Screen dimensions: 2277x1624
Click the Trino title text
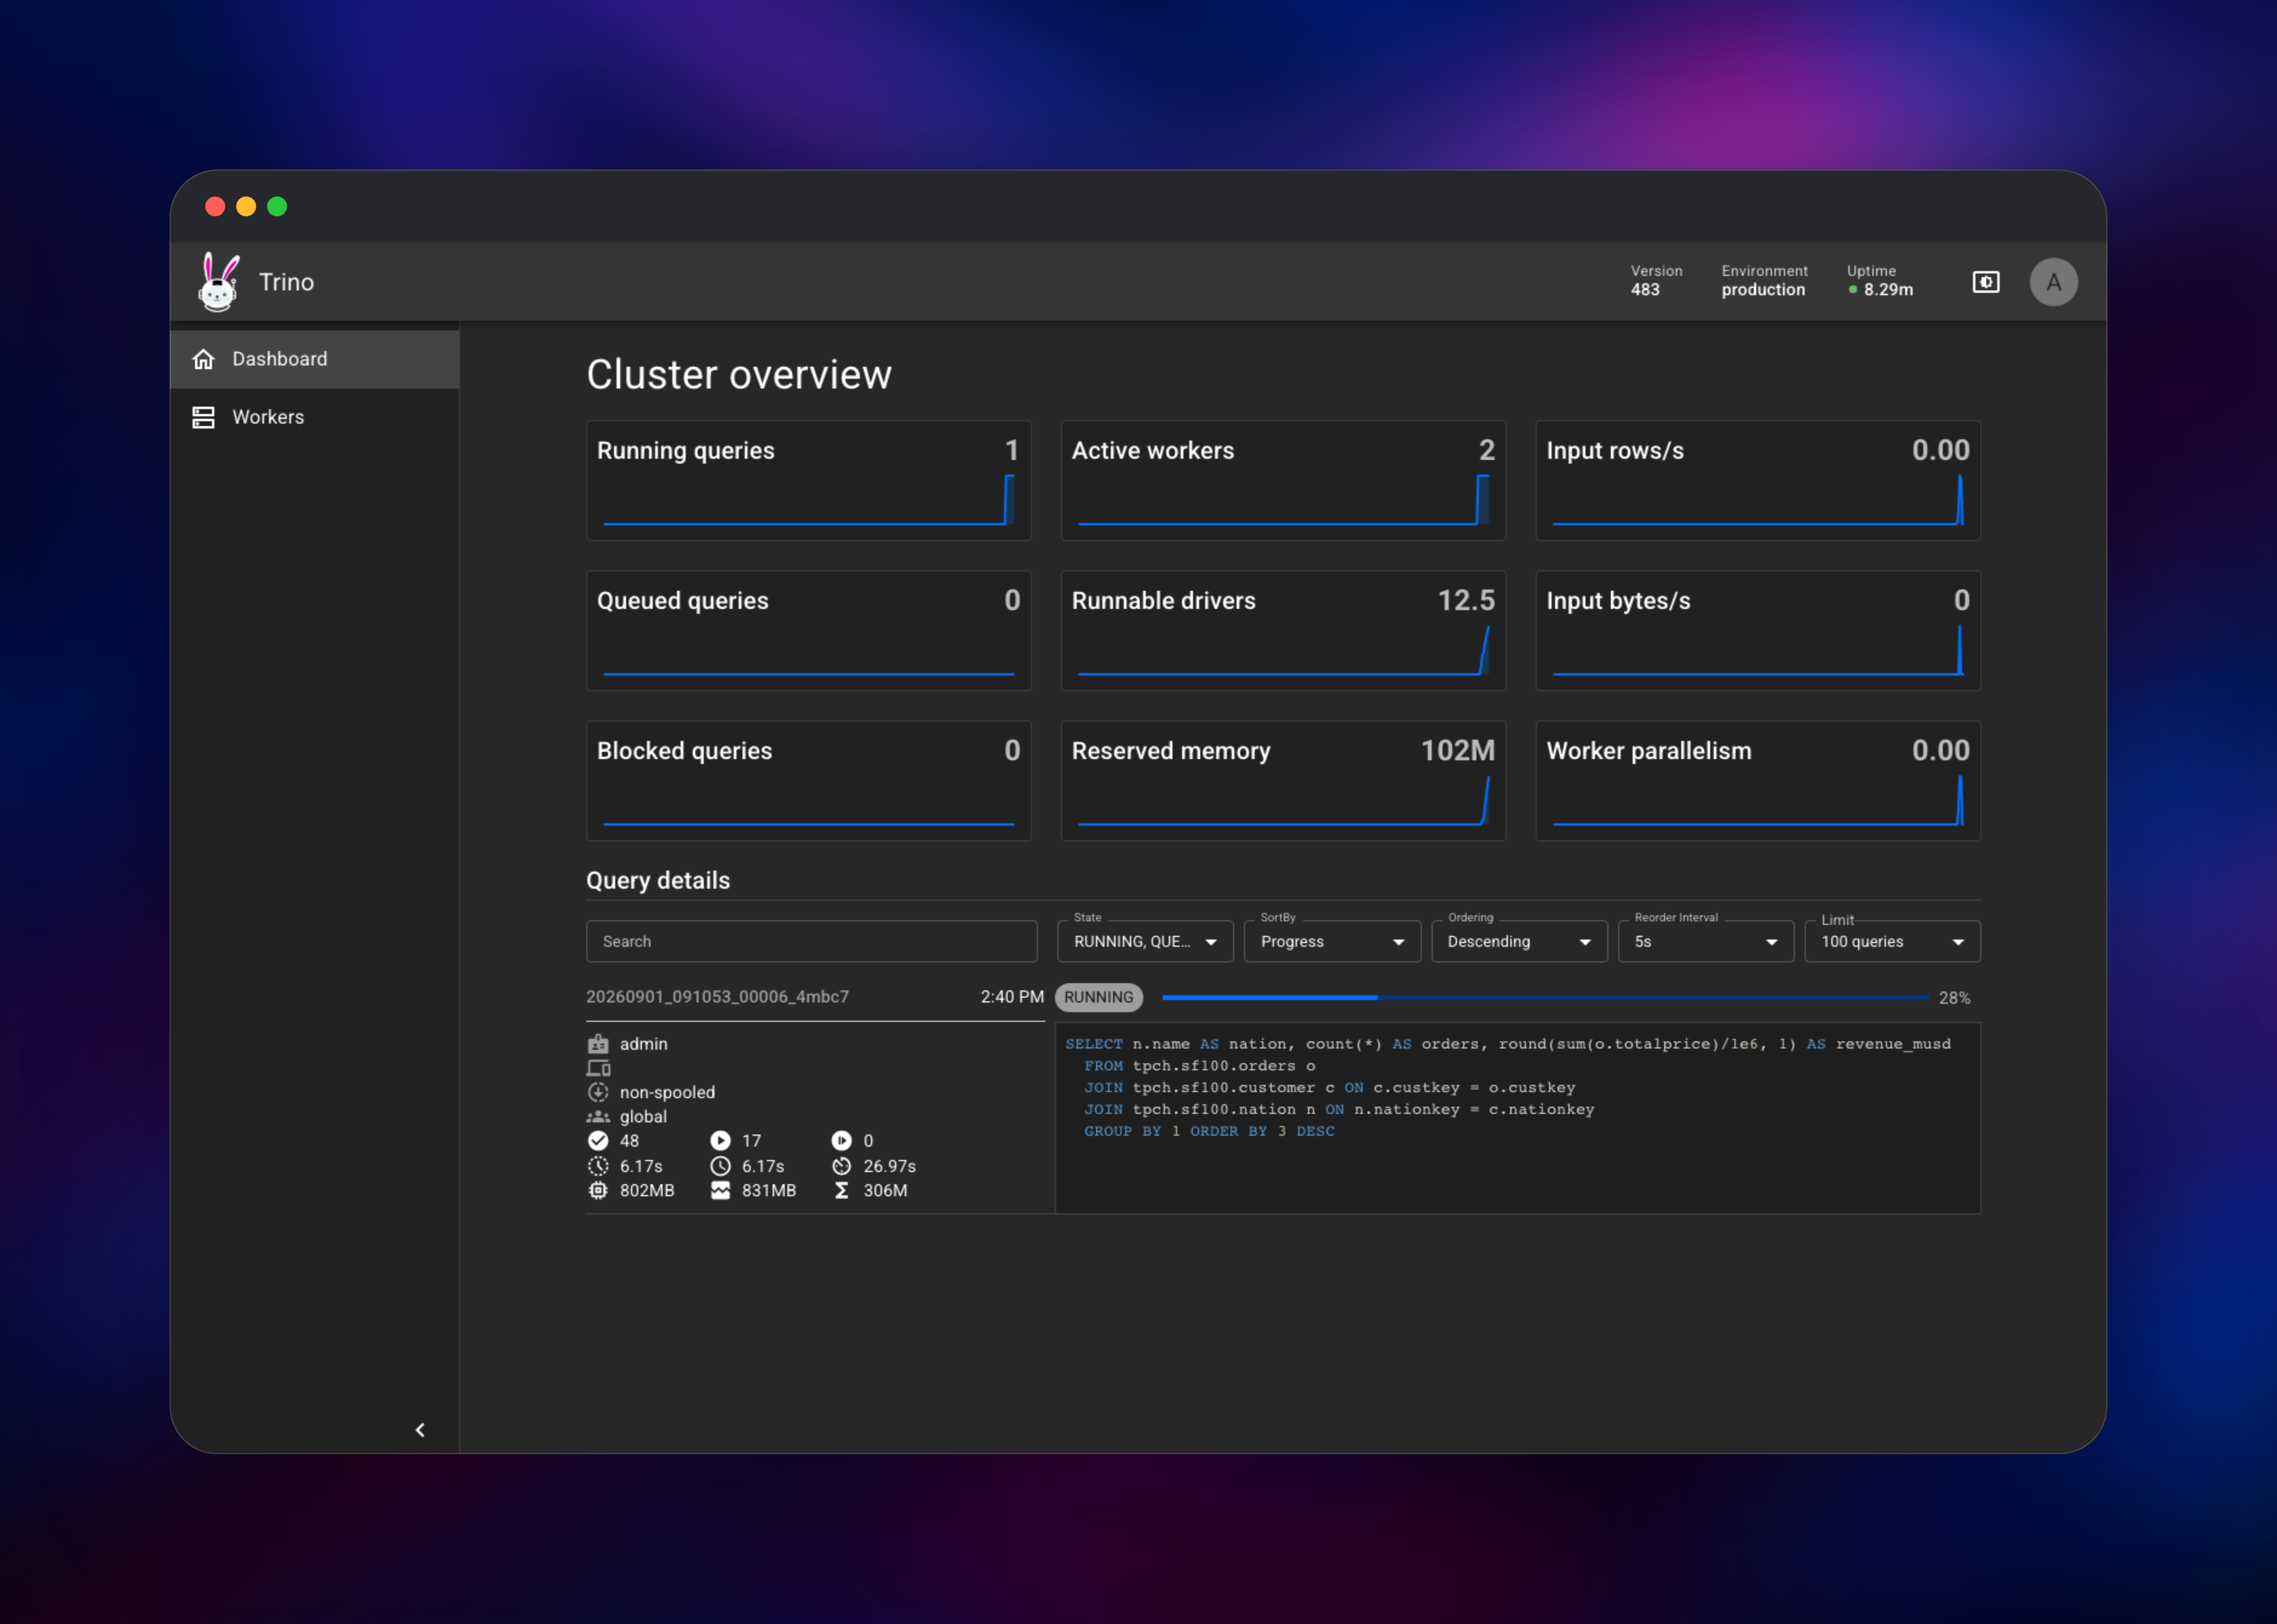coord(286,283)
